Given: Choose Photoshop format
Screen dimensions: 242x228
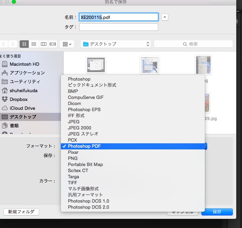Looking at the screenshot, I should coord(133,79).
